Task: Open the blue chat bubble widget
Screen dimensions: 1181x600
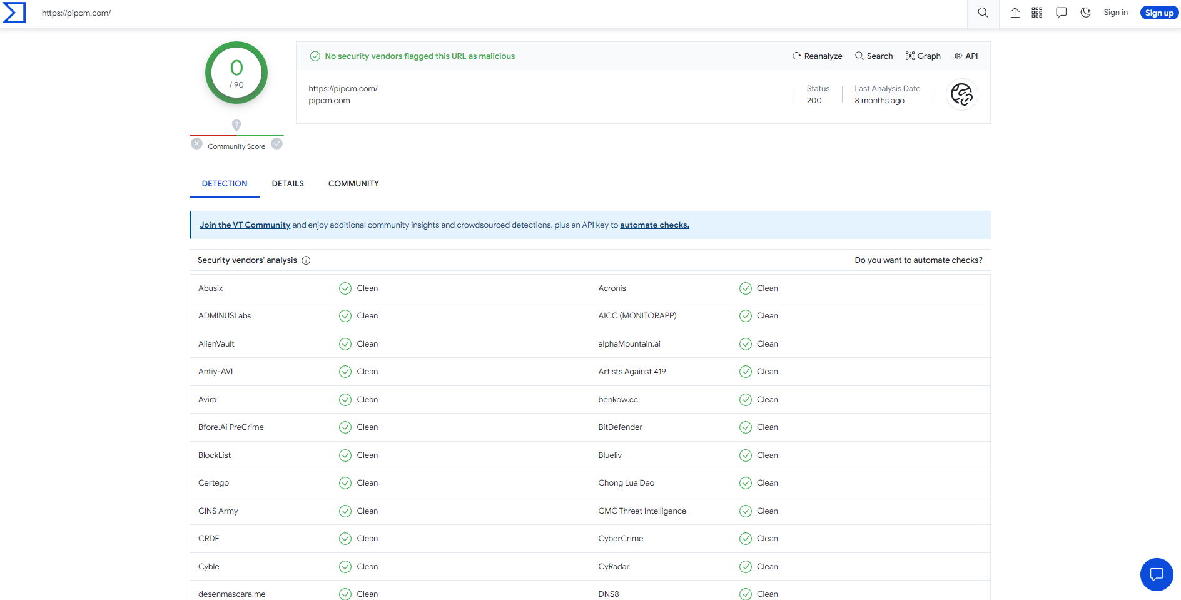Action: [1156, 574]
